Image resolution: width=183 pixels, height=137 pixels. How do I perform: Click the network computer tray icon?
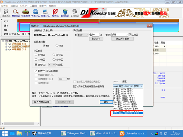(x=165, y=133)
